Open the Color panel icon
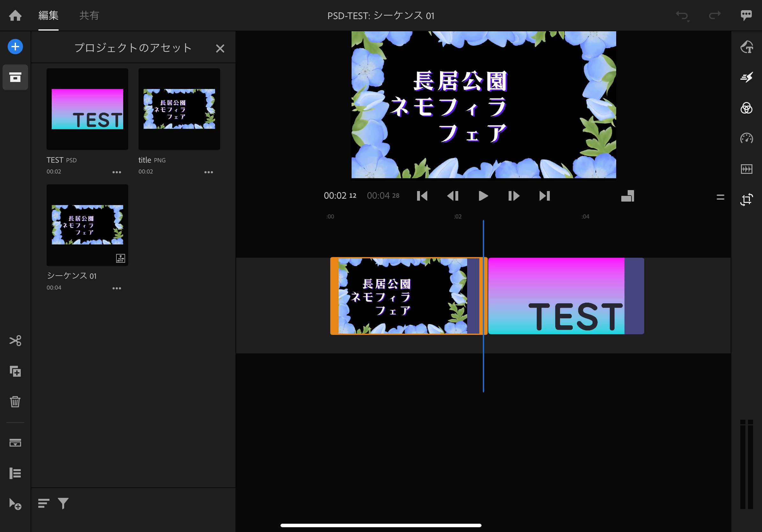 pos(746,108)
